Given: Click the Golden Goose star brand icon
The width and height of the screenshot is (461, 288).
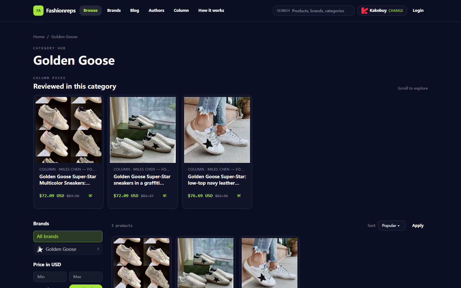Looking at the screenshot, I should click(x=40, y=249).
